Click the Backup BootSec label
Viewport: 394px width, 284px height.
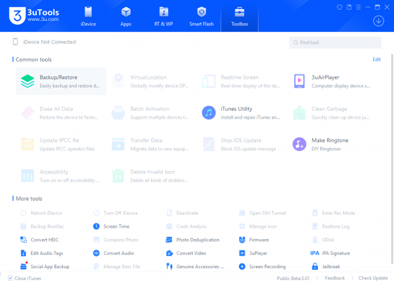pos(47,226)
